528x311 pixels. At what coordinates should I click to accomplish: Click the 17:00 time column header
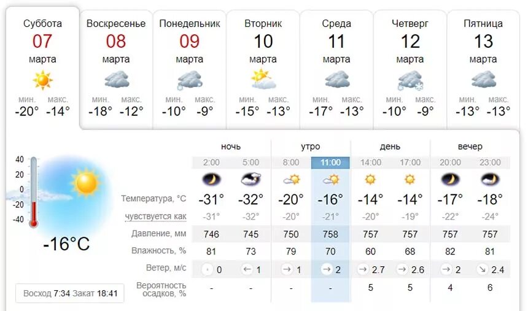410,163
